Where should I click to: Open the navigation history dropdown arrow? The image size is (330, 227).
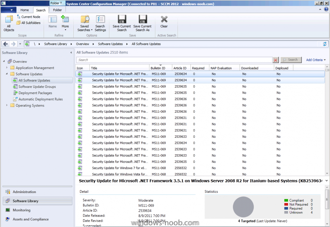(x=20, y=44)
